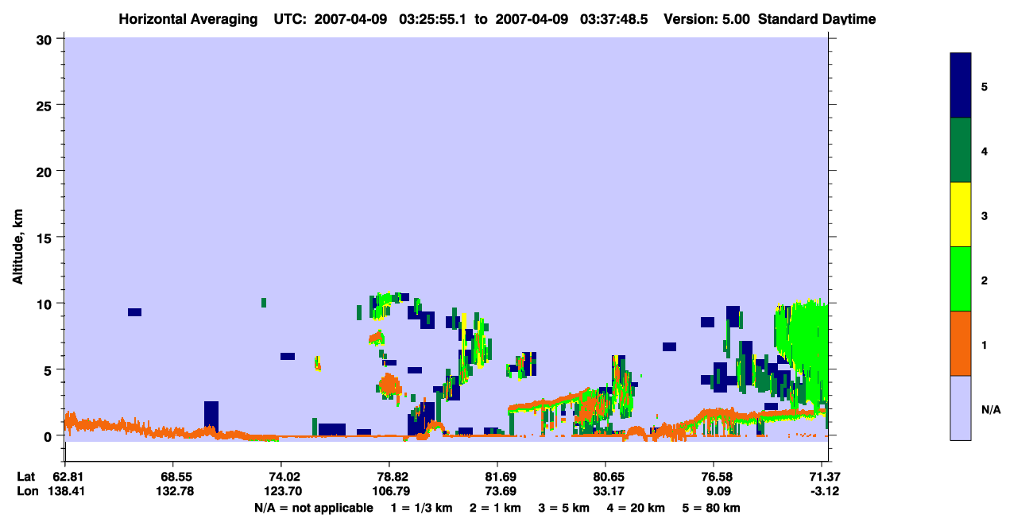Click the lavender N/A color bar segment

pos(961,408)
